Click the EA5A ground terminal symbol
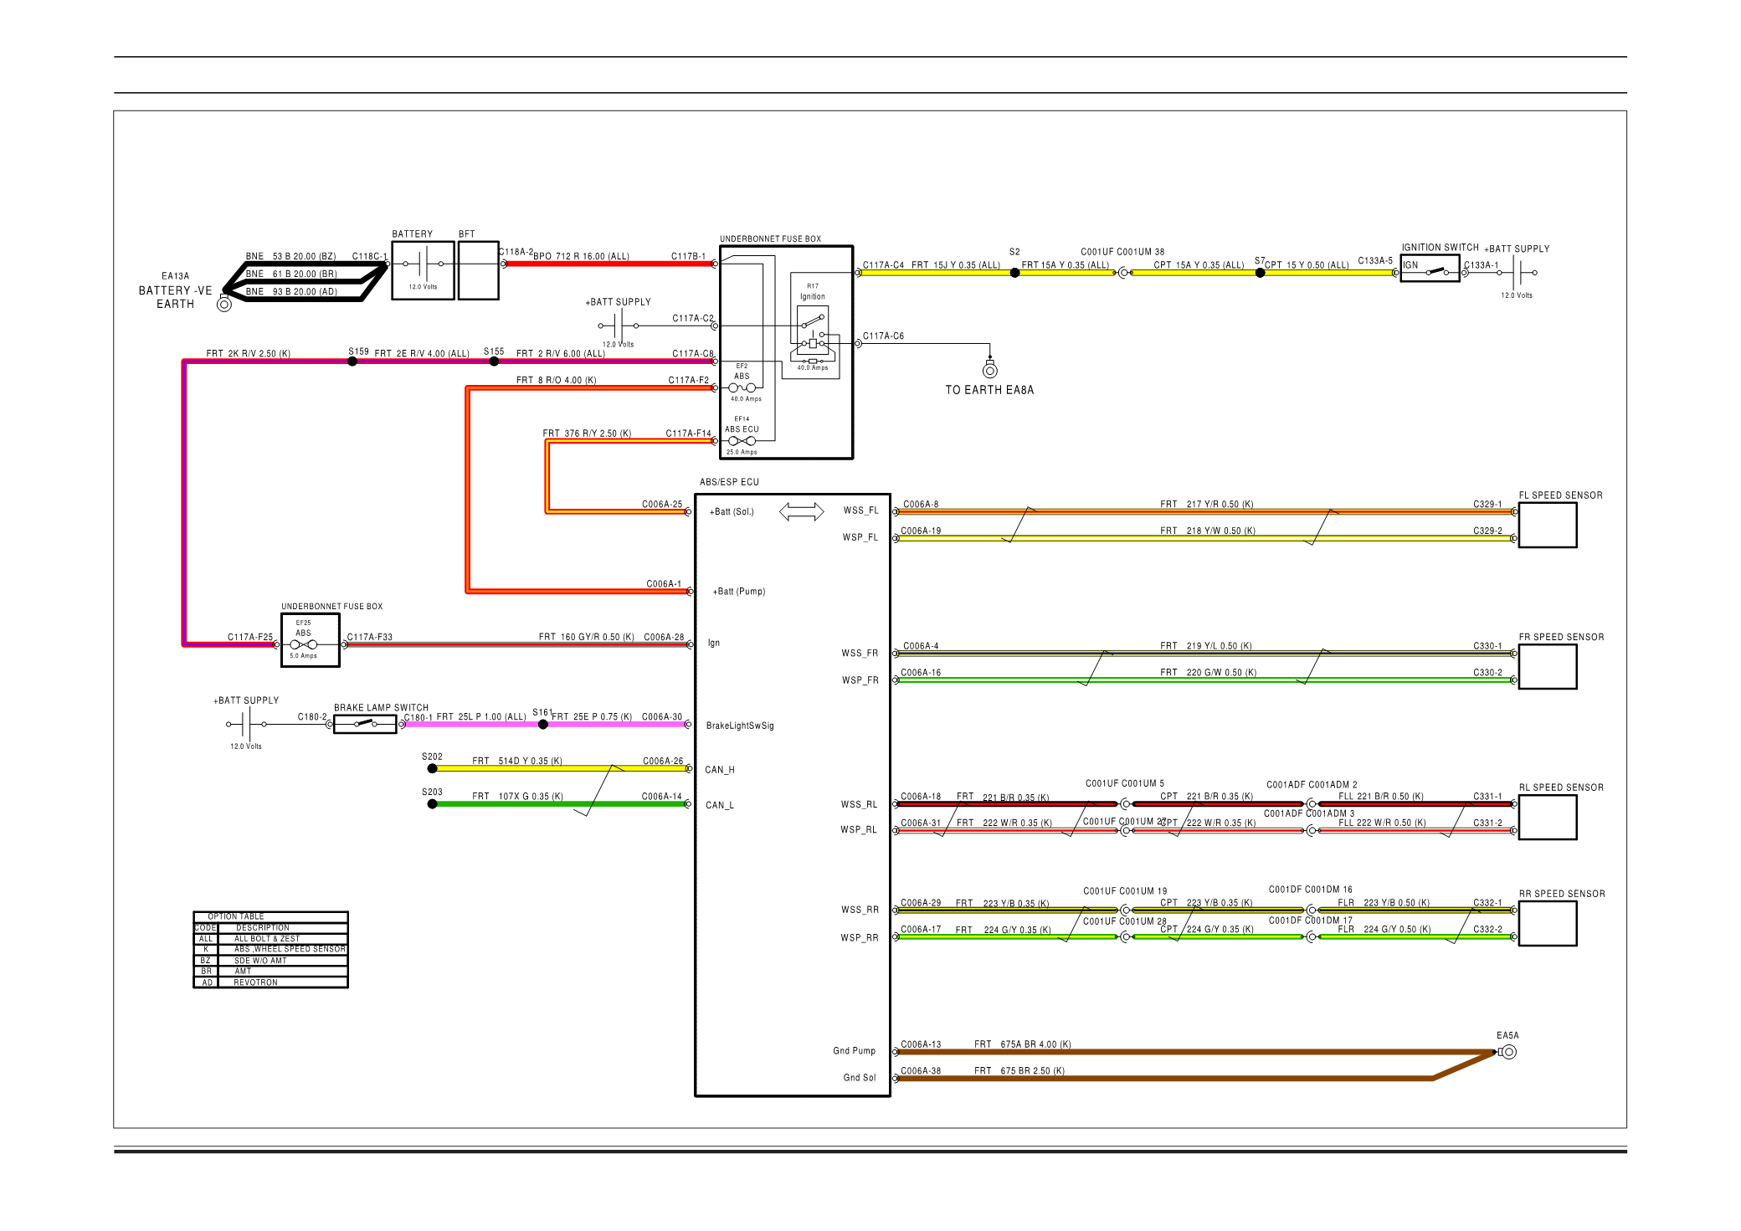Viewport: 1741px width, 1231px height. coord(1508,1052)
